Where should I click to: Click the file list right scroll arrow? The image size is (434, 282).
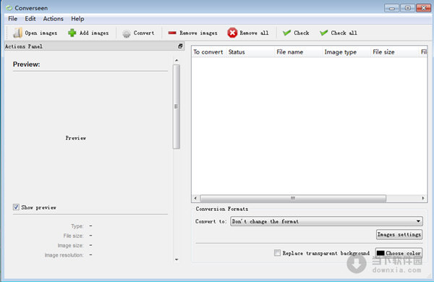(x=423, y=198)
